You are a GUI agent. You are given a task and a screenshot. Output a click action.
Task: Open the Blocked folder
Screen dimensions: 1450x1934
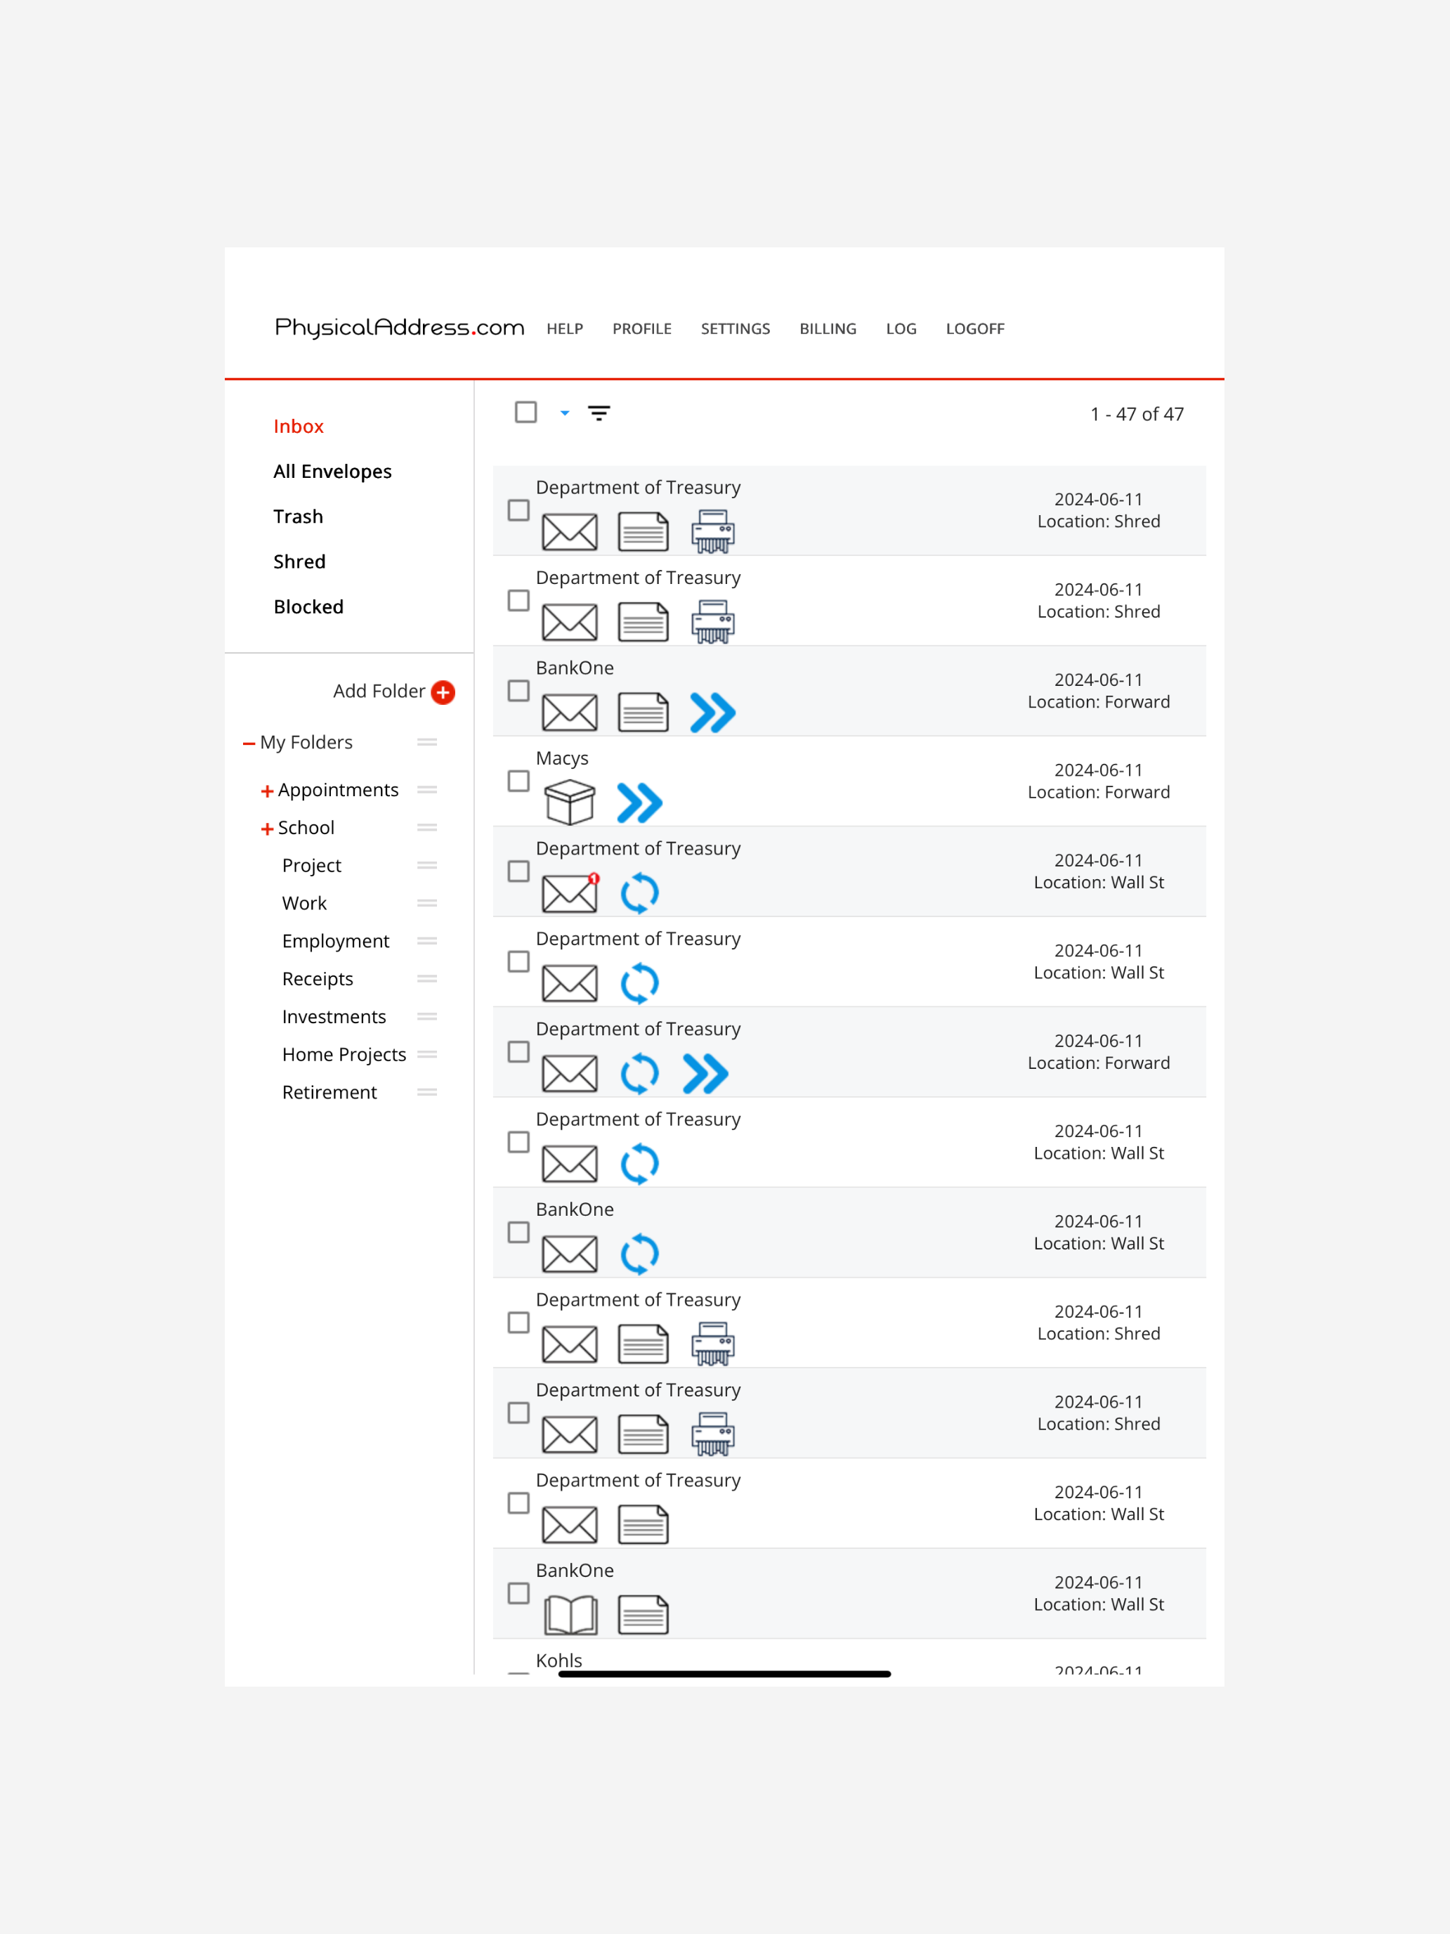pyautogui.click(x=308, y=606)
